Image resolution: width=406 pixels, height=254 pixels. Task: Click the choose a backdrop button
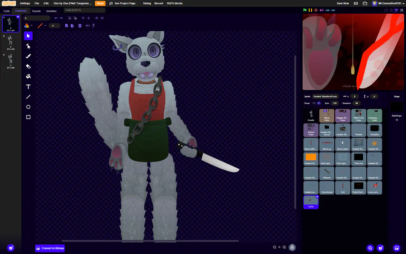(397, 248)
